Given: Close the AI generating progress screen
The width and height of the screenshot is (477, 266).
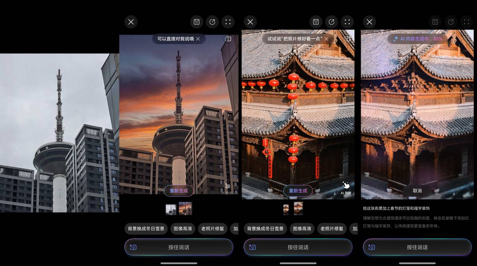Looking at the screenshot, I should pos(369,22).
